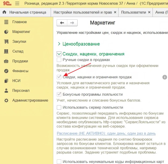Viewport: 168px width, 164px height.
Task: Click info icon beside Скидки, наценки и ограничения продаж
Action: (165, 77)
